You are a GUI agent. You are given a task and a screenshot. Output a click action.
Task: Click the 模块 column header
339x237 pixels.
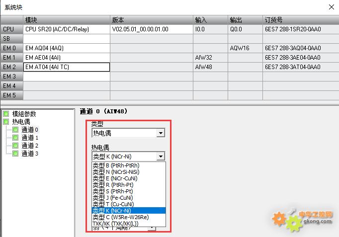pyautogui.click(x=67, y=20)
